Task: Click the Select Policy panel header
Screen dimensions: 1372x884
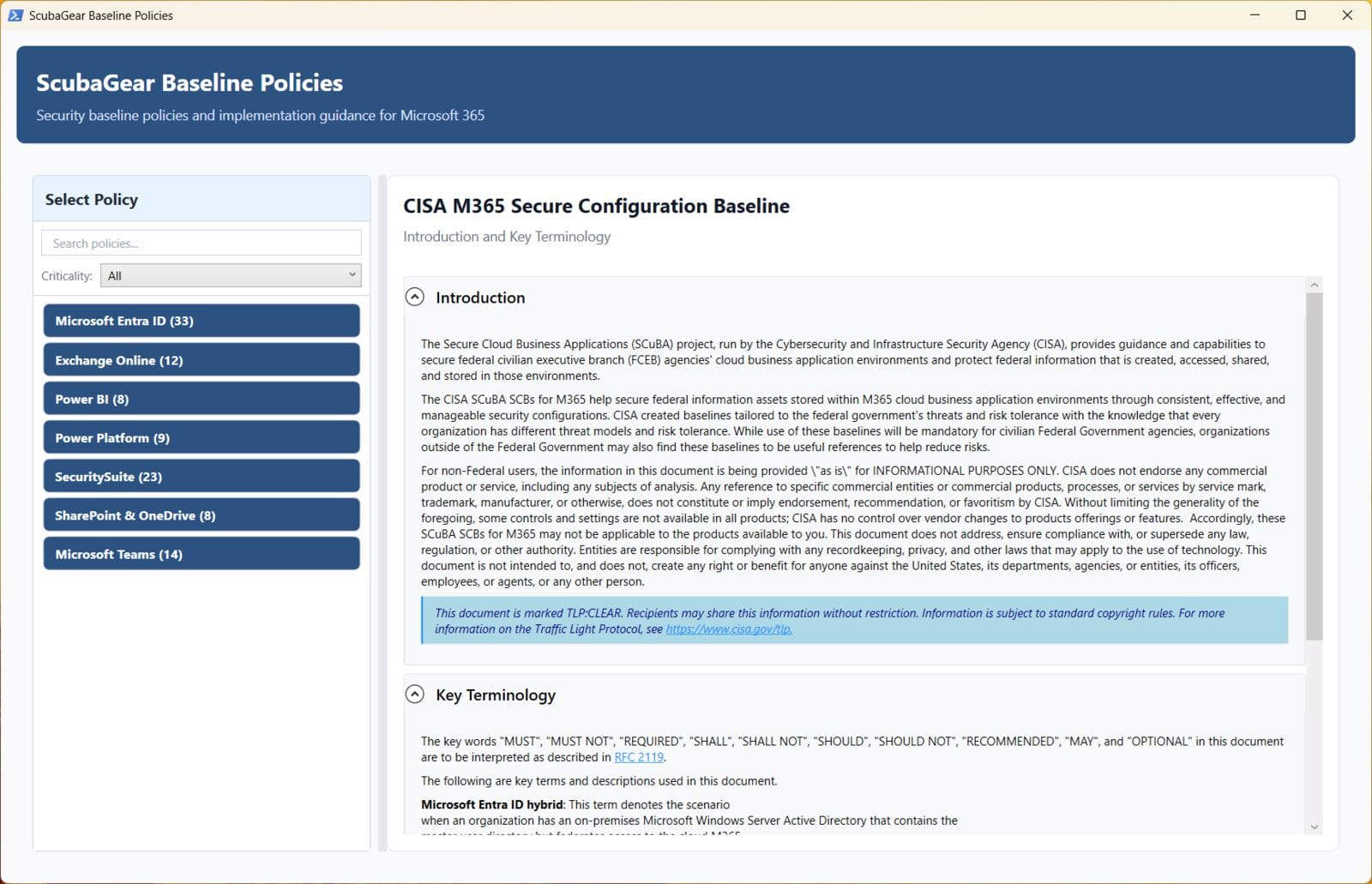Action: 202,199
